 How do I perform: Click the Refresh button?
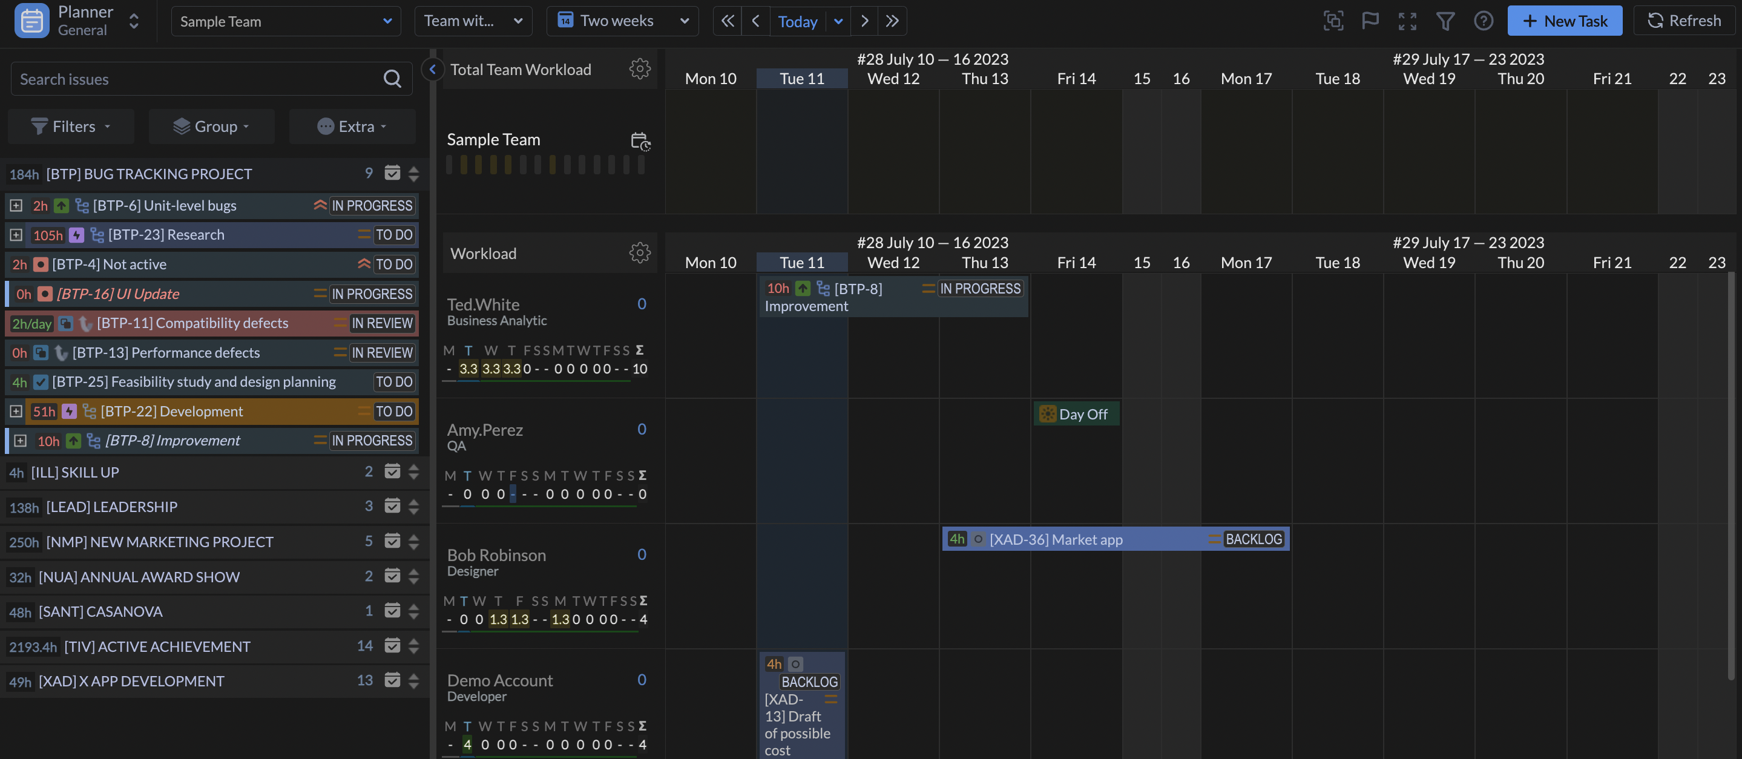[1684, 21]
